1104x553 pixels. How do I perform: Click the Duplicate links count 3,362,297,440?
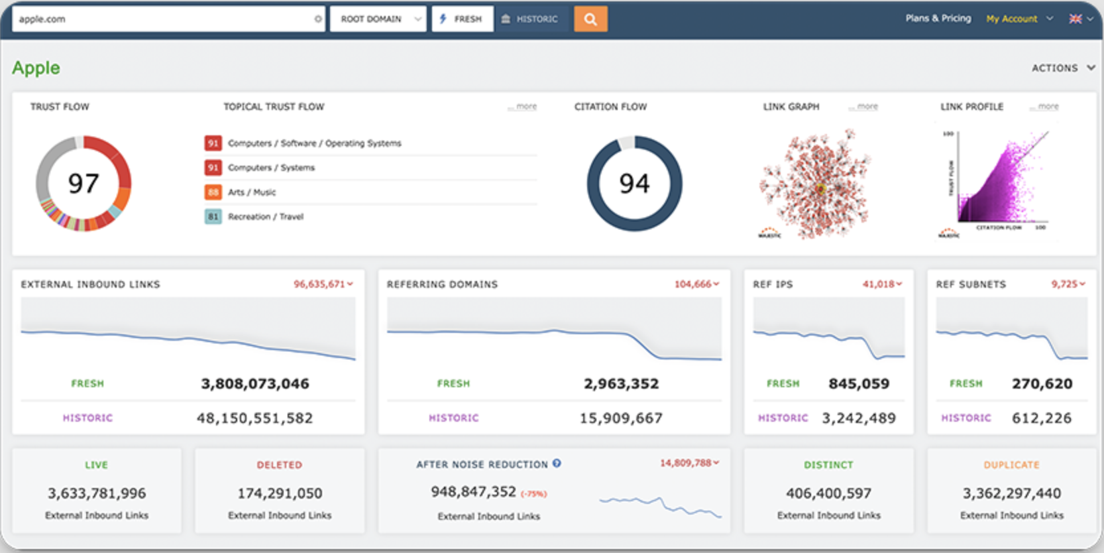(x=1011, y=493)
